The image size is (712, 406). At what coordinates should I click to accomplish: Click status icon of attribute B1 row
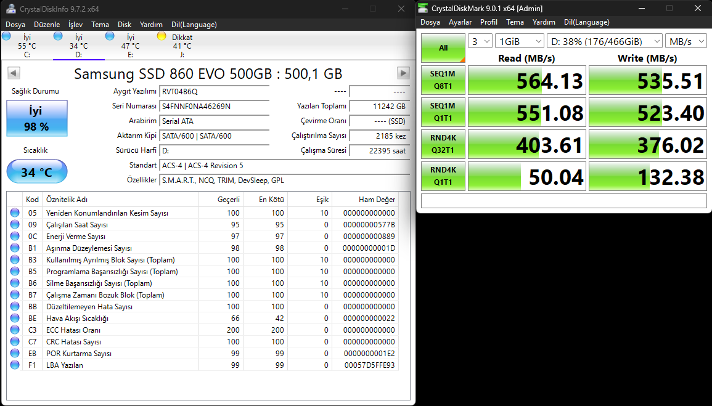pos(15,248)
